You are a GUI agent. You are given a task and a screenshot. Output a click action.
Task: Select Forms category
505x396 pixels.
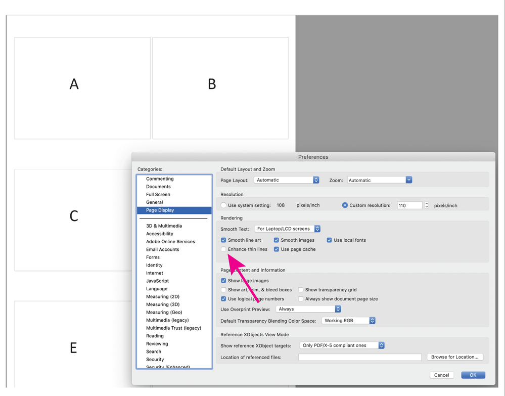point(174,257)
